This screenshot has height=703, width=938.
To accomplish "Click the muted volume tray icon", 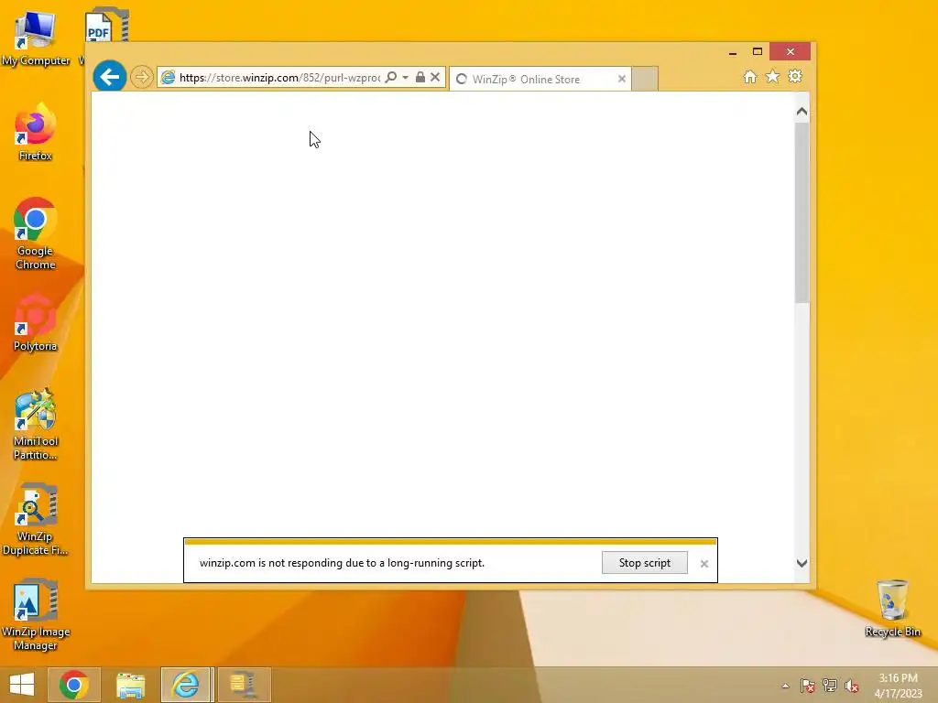I will [x=852, y=686].
